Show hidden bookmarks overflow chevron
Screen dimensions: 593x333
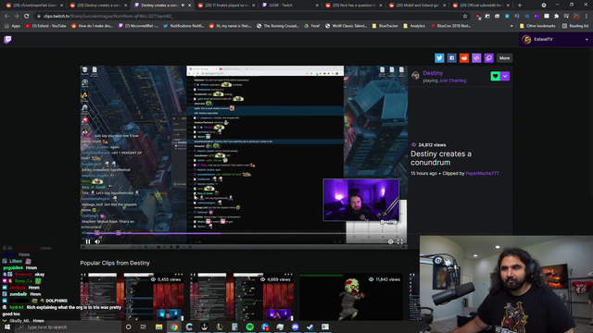click(511, 26)
